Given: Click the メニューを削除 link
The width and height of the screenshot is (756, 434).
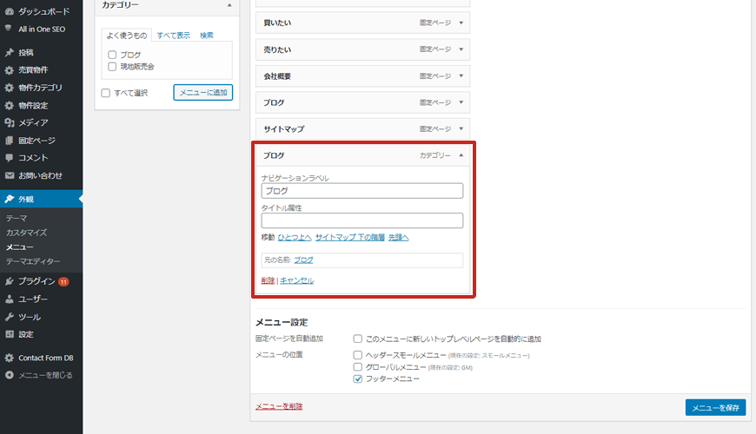Looking at the screenshot, I should pos(279,406).
